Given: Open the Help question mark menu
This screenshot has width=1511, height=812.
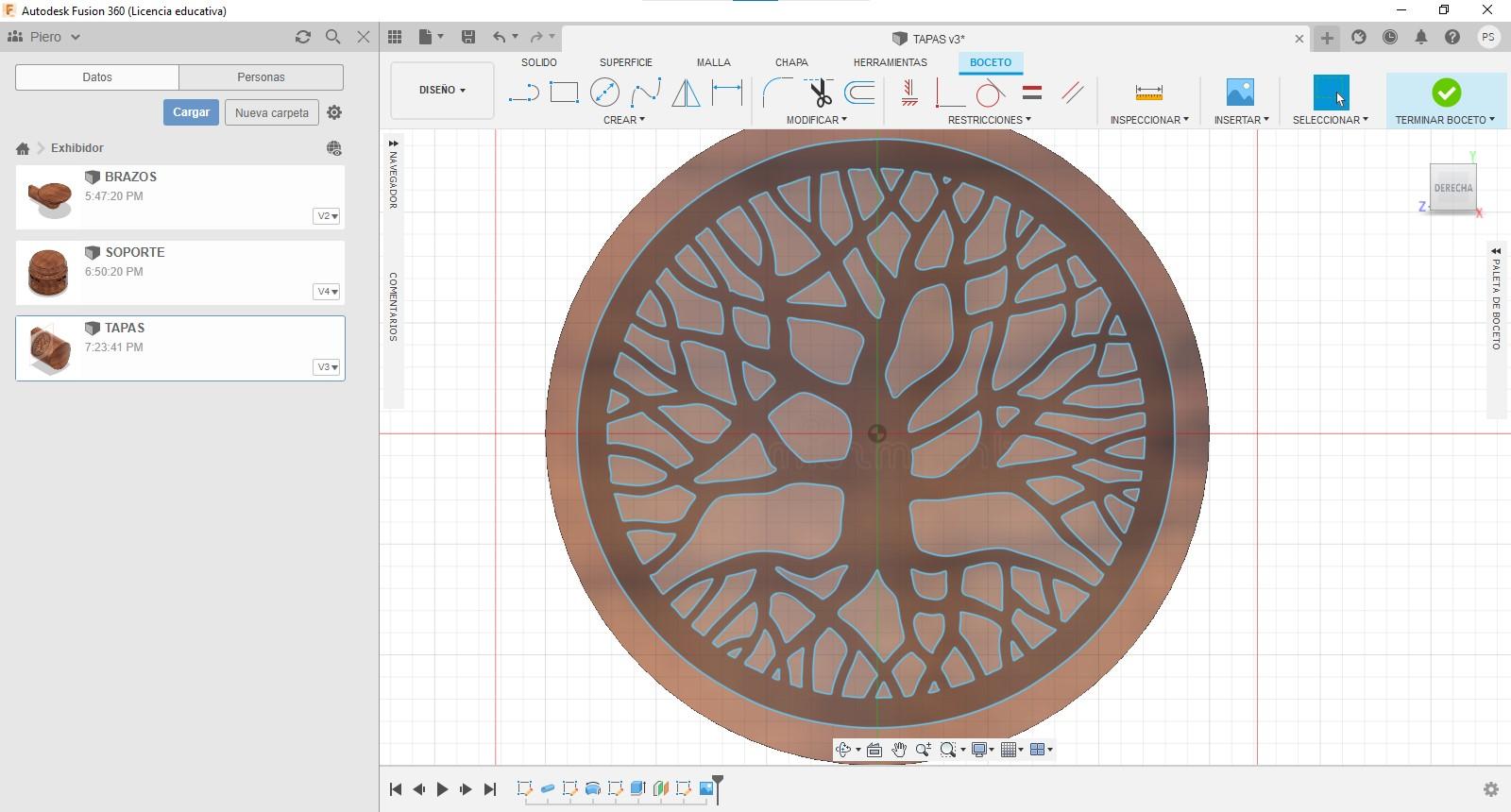Looking at the screenshot, I should pos(1452,37).
